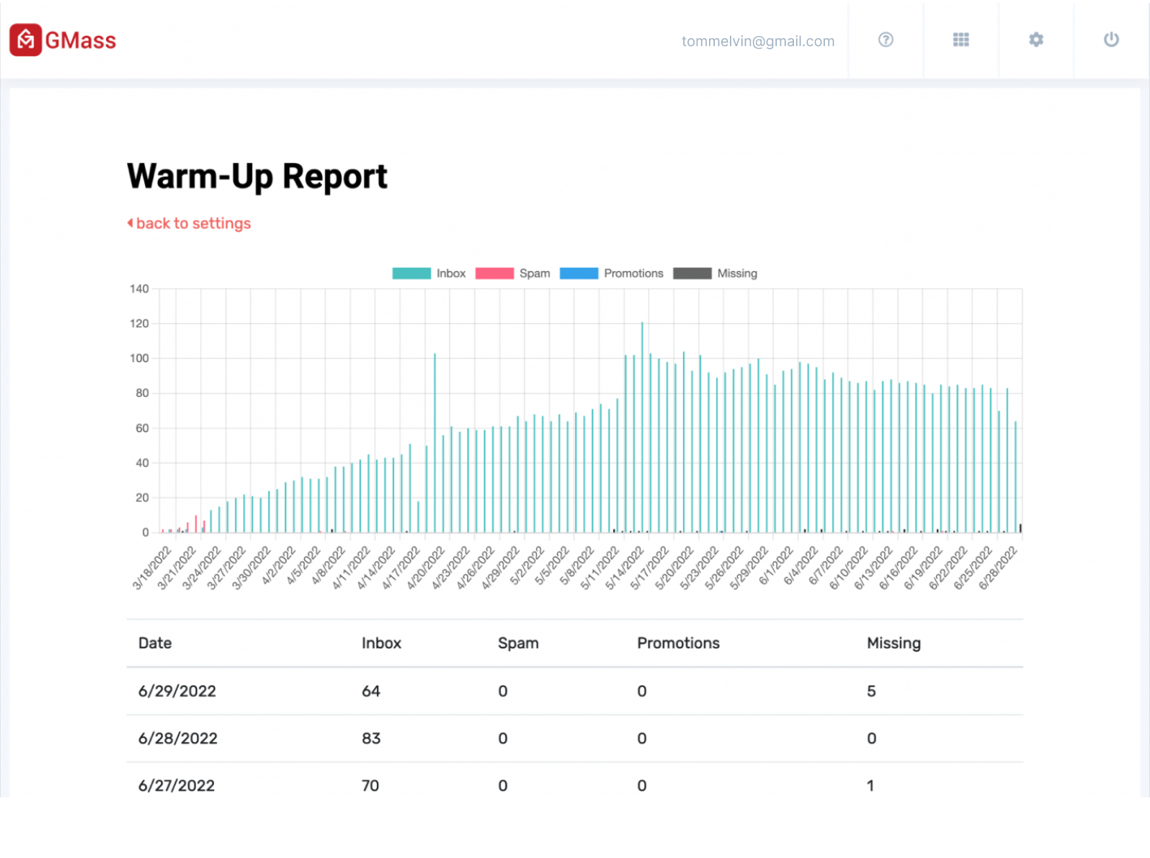Toggle the Missing legend swatch
This screenshot has height=858, width=1150.
tap(692, 273)
